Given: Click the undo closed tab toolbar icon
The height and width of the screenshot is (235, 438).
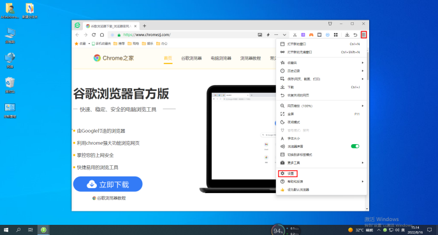Looking at the screenshot, I should (355, 35).
